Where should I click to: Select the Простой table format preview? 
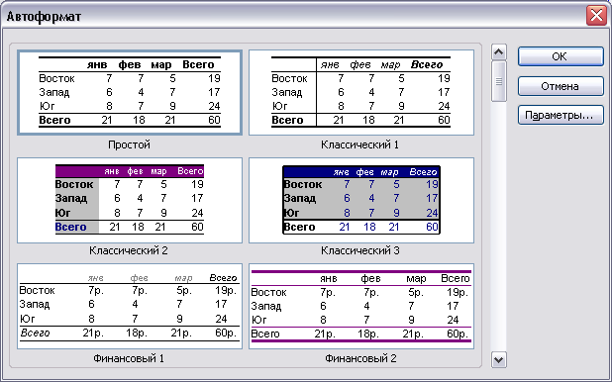[x=130, y=92]
